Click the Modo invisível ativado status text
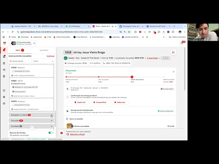This screenshot has width=219, height=164. (x=55, y=139)
